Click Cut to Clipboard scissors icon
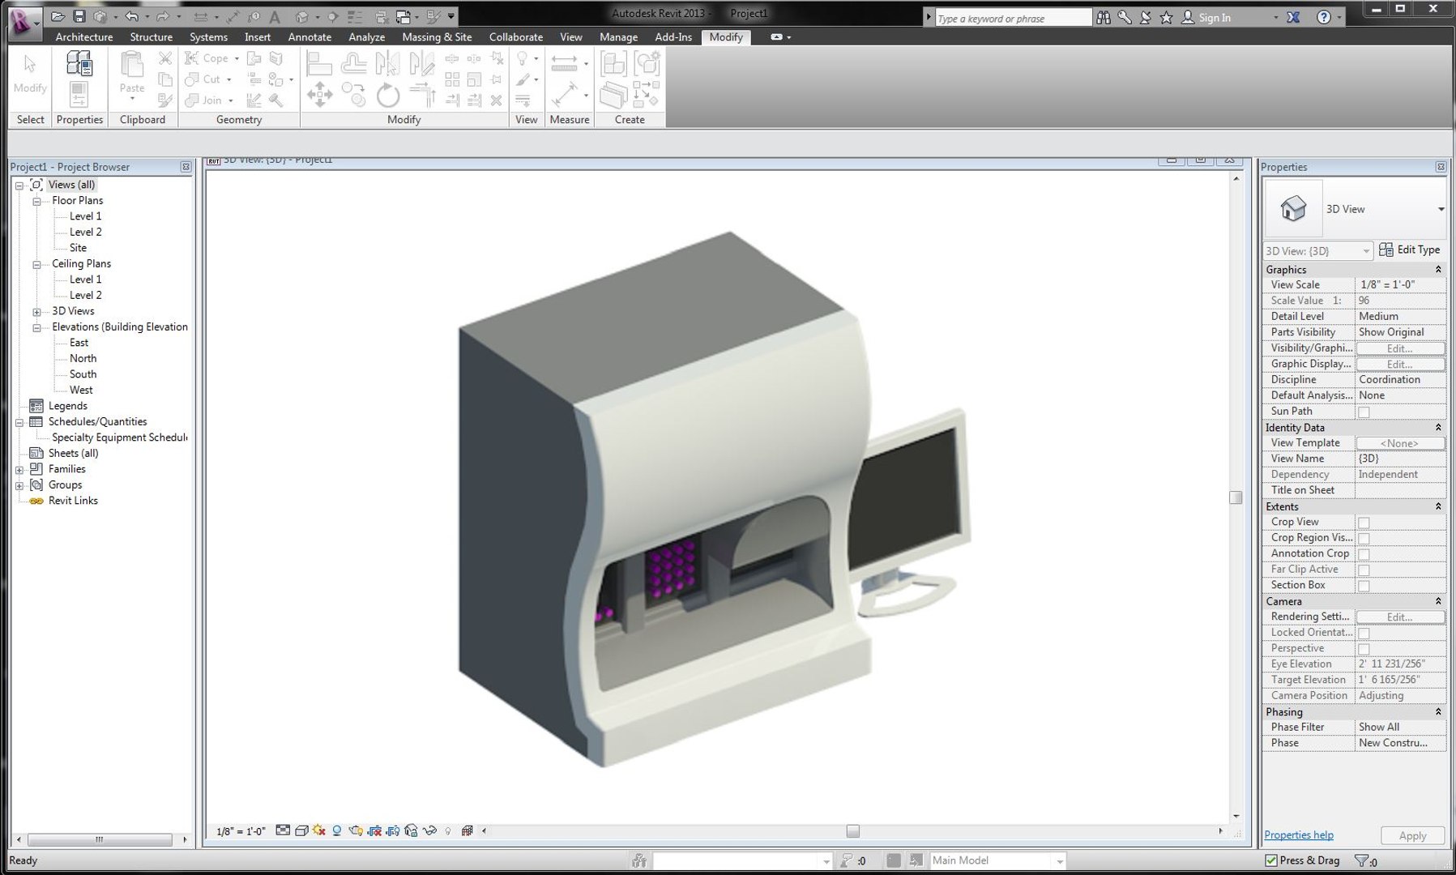This screenshot has height=875, width=1456. coord(164,58)
